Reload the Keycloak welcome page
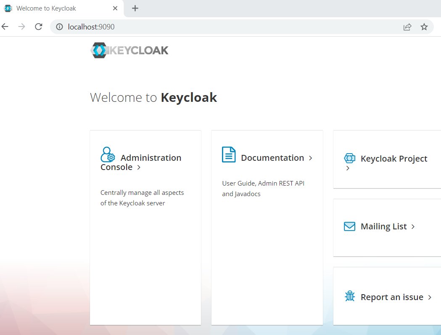This screenshot has height=335, width=441. pyautogui.click(x=39, y=26)
